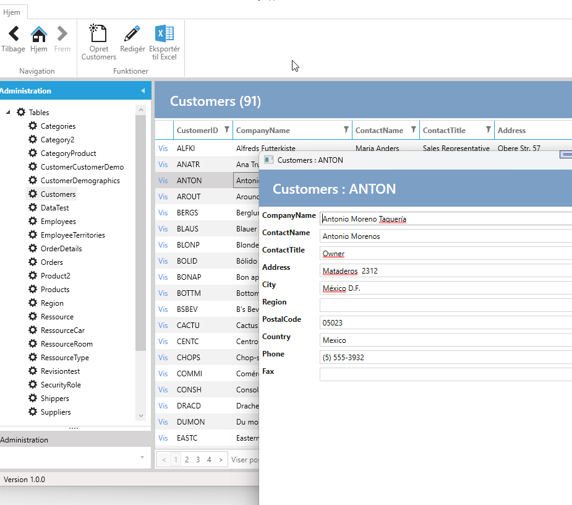The image size is (572, 505).
Task: Click the empty Region input field
Action: [445, 306]
